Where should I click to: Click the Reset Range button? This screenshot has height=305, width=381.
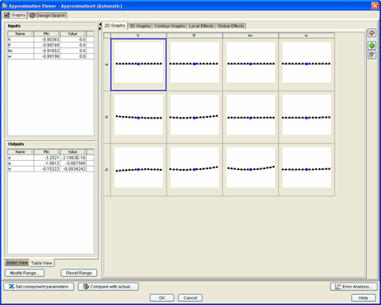(x=79, y=273)
